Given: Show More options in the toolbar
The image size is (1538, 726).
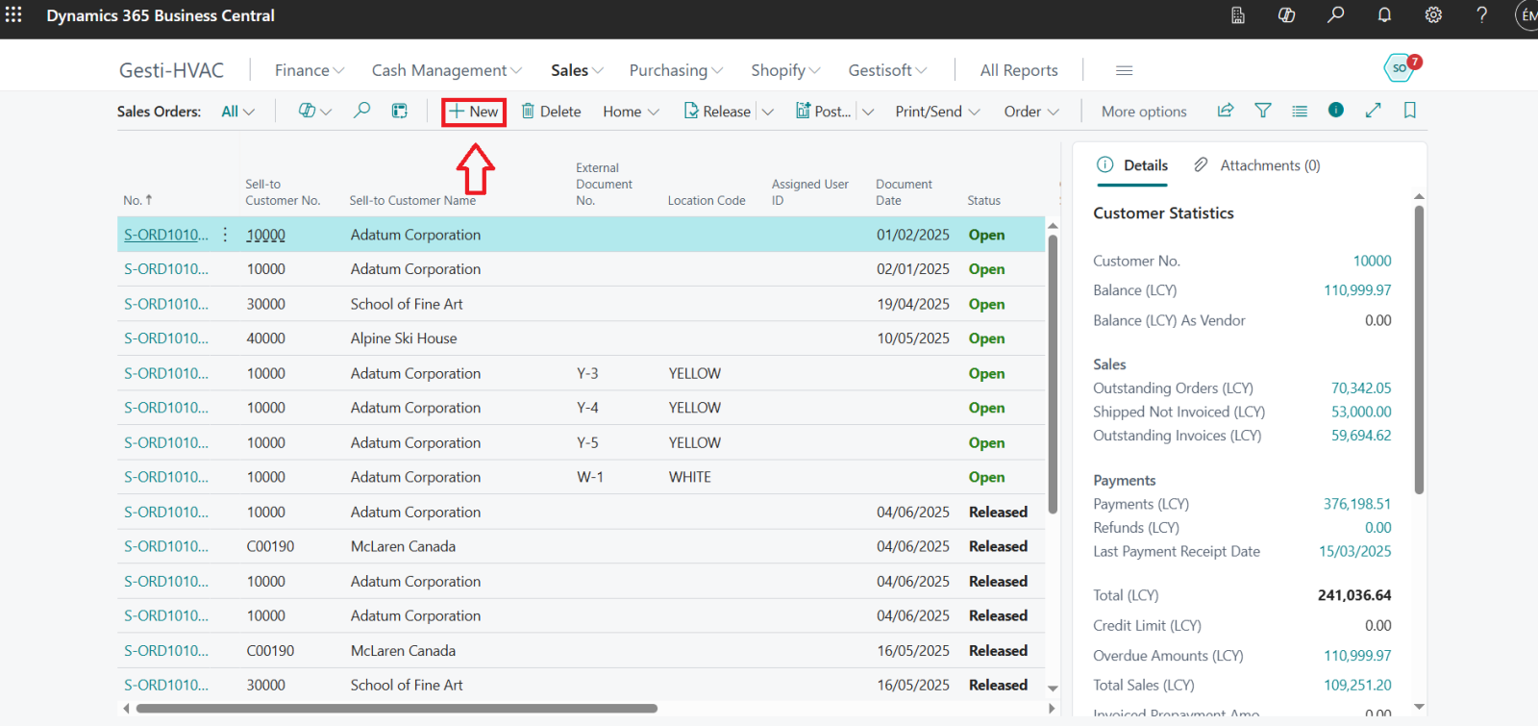Looking at the screenshot, I should [x=1144, y=112].
